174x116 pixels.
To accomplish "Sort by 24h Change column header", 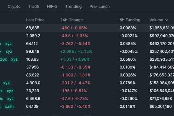I will (x=71, y=20).
